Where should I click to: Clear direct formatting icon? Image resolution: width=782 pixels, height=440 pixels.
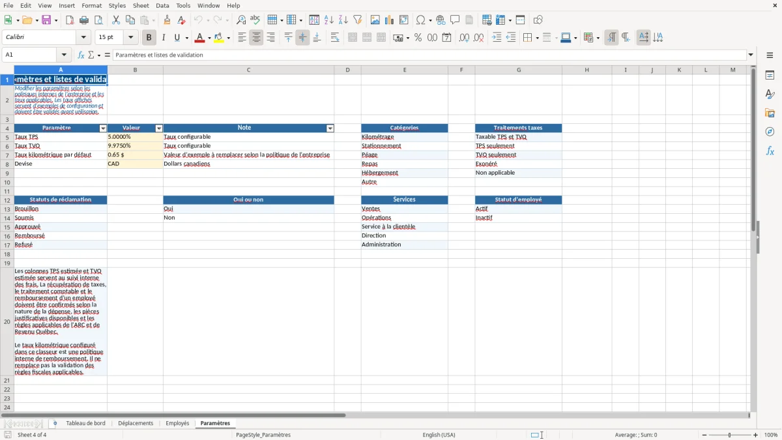(182, 20)
